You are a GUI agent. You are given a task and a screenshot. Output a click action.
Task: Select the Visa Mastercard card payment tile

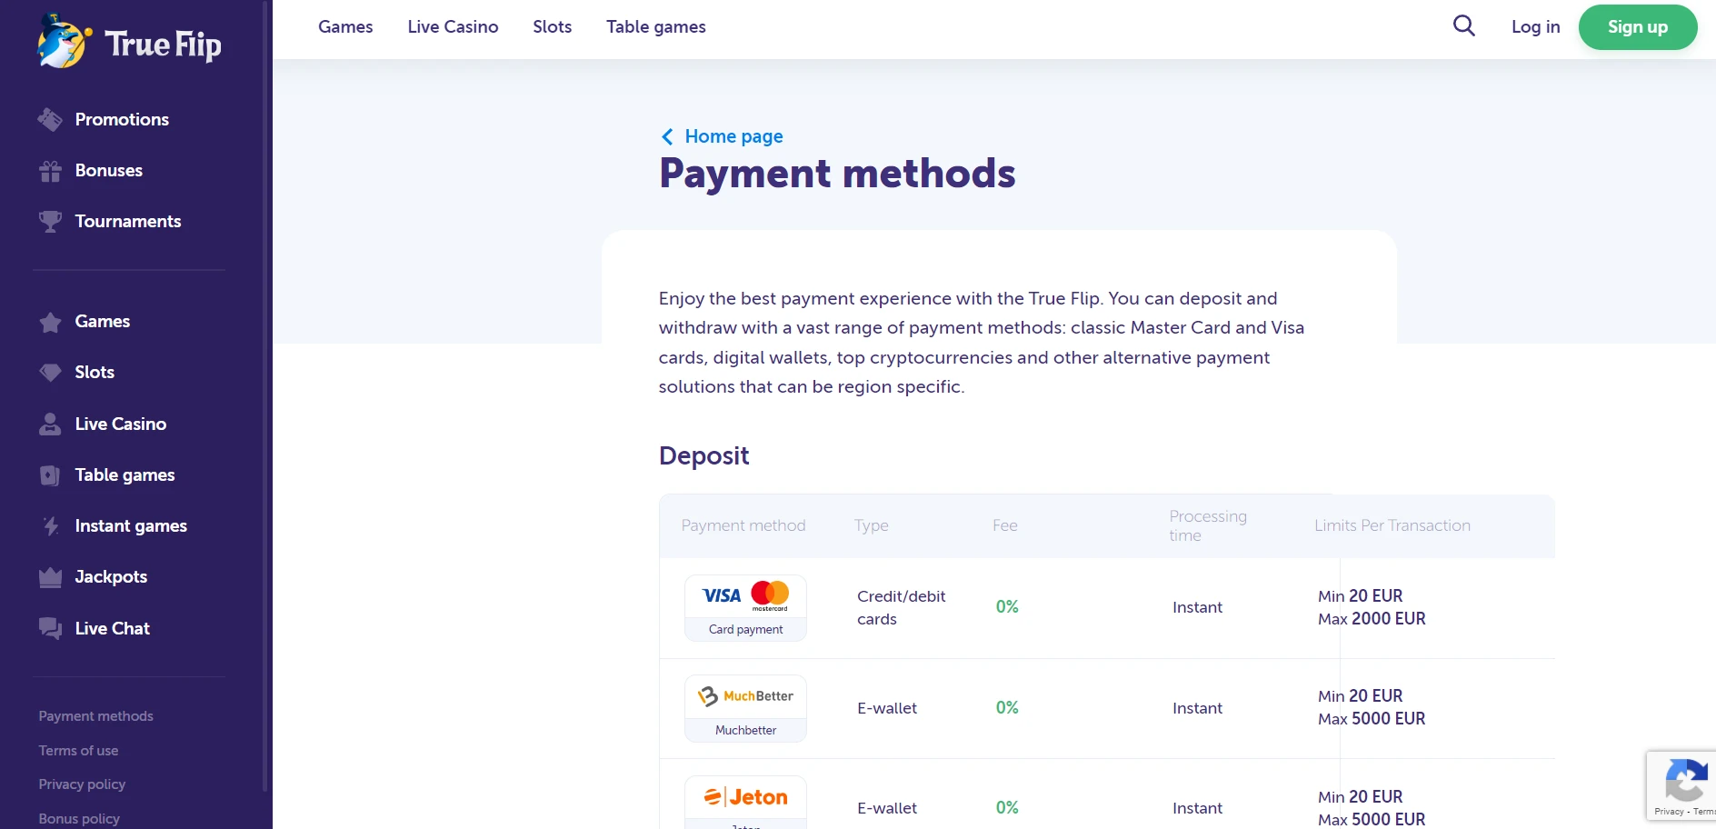click(745, 608)
